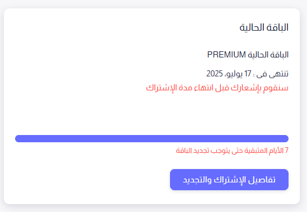Click the red سنقوم بإشعارك notice text
Screen dimensions: 307x212
tap(218, 88)
